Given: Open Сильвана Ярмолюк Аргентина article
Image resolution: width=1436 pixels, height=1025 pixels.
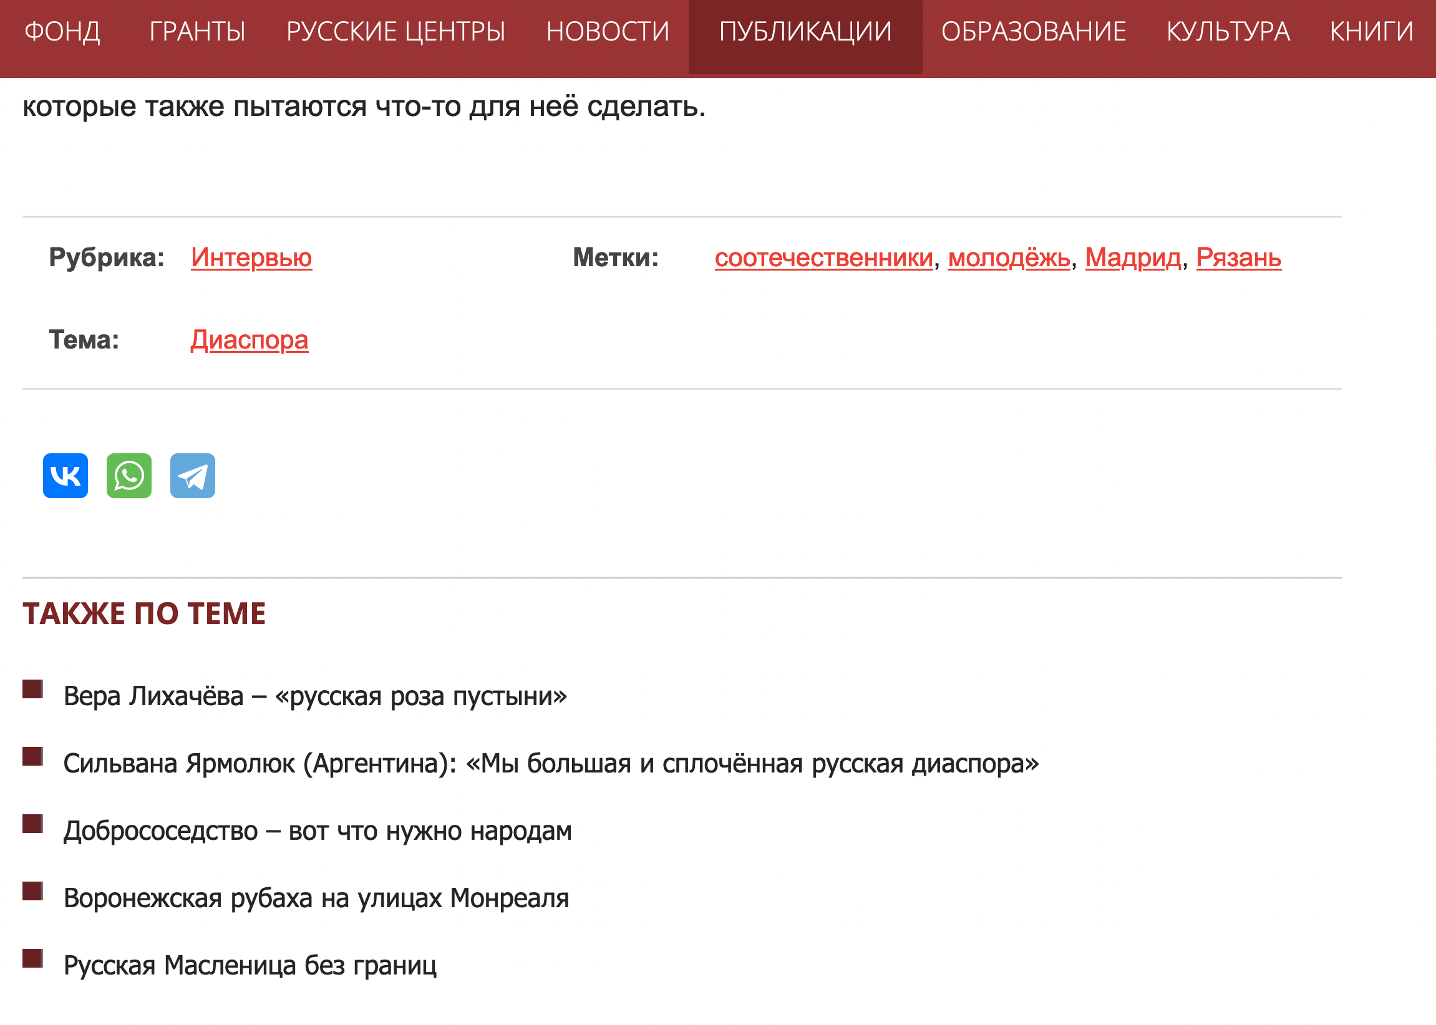Looking at the screenshot, I should (551, 764).
